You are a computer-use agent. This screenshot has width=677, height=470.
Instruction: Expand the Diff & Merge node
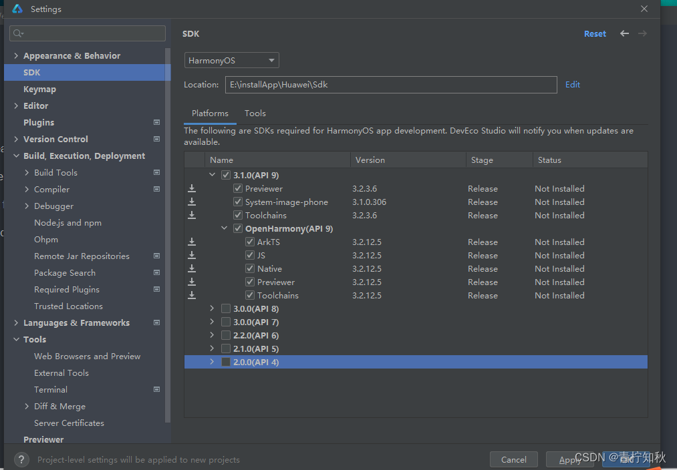(27, 406)
